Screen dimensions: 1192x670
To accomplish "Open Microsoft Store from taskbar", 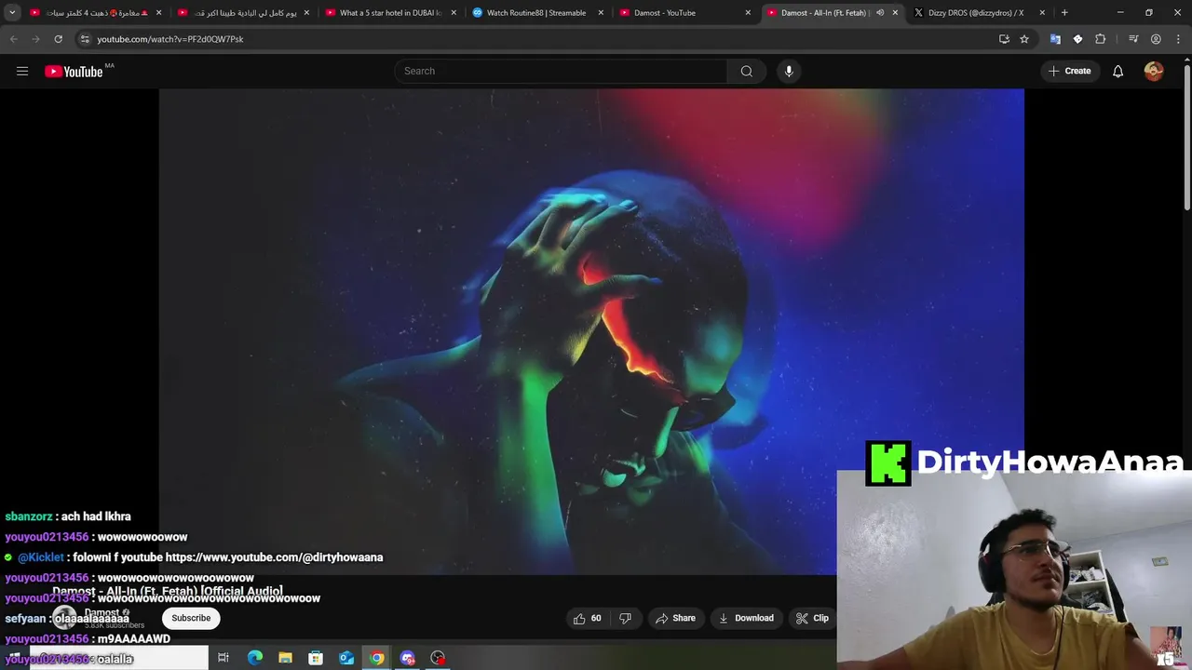I will tap(316, 658).
